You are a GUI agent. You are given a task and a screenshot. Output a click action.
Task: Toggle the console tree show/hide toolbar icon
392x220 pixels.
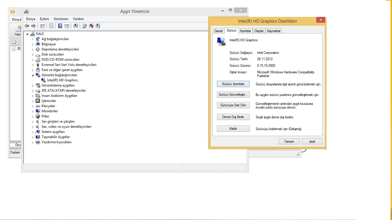[x=42, y=26]
